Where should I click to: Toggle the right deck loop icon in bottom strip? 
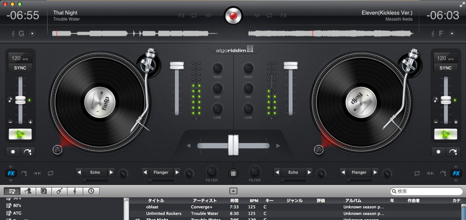(417, 173)
